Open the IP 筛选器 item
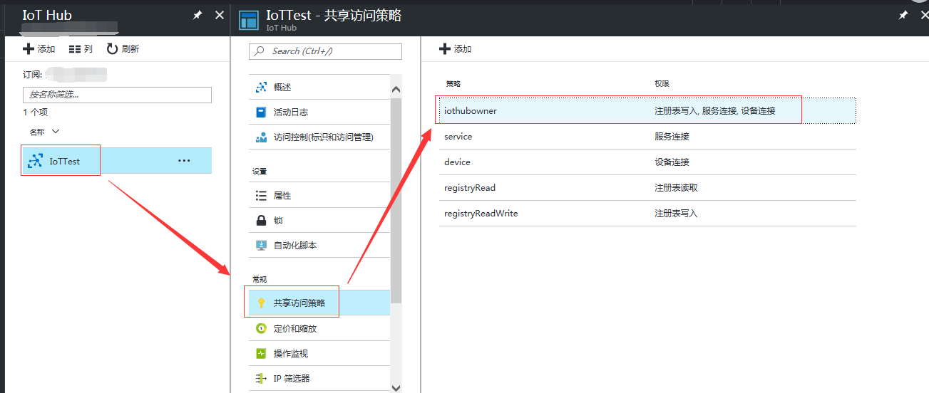Image resolution: width=929 pixels, height=393 pixels. [x=320, y=378]
